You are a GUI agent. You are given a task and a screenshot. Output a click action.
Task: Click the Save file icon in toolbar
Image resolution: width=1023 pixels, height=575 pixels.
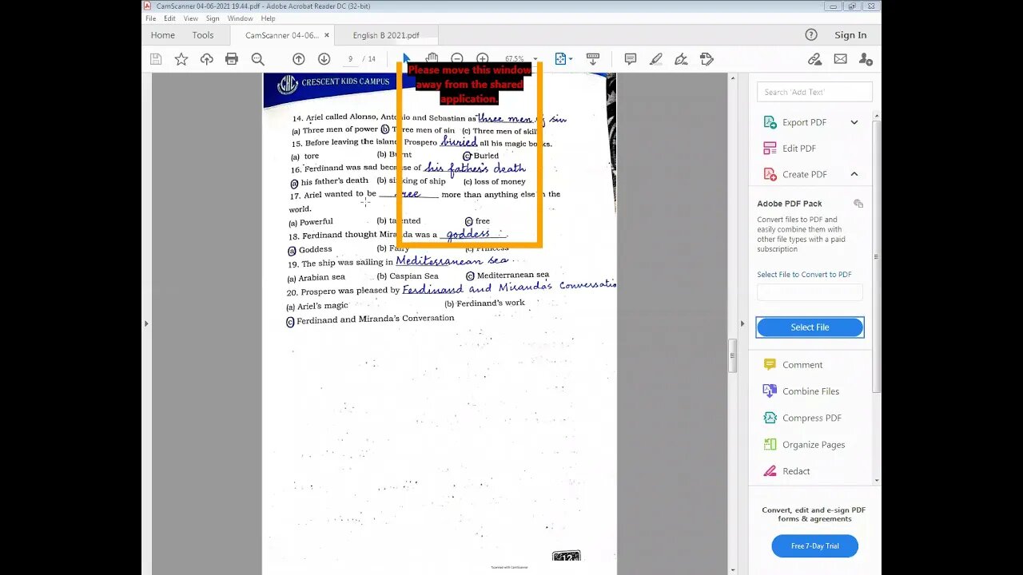tap(156, 59)
